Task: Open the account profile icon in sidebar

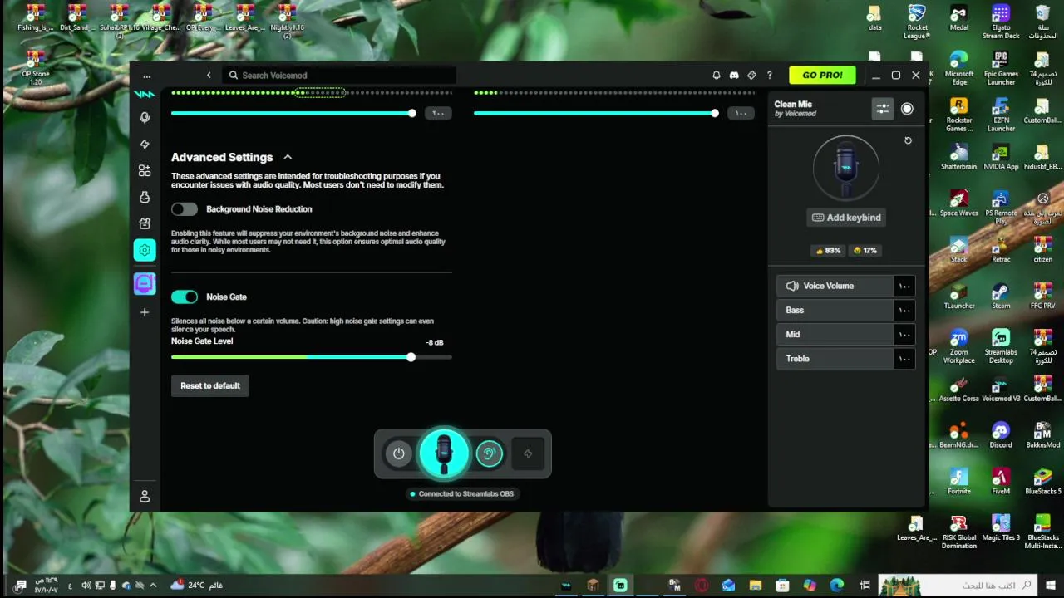Action: click(x=145, y=496)
